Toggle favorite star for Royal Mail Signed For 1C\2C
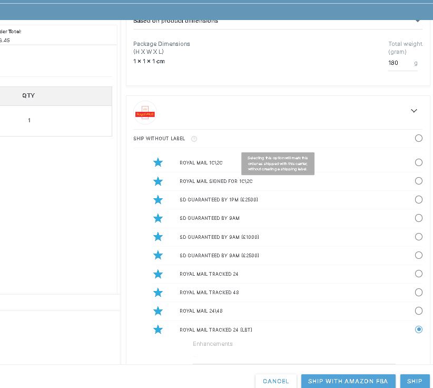The width and height of the screenshot is (433, 388). [158, 181]
